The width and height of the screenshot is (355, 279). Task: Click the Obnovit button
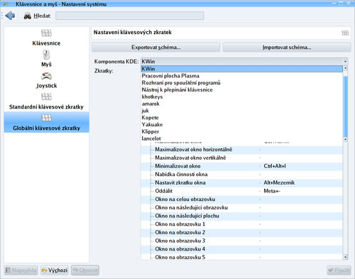pos(85,270)
